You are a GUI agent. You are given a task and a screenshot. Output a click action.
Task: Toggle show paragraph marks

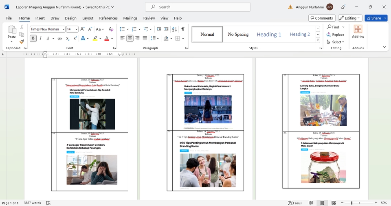(x=183, y=29)
